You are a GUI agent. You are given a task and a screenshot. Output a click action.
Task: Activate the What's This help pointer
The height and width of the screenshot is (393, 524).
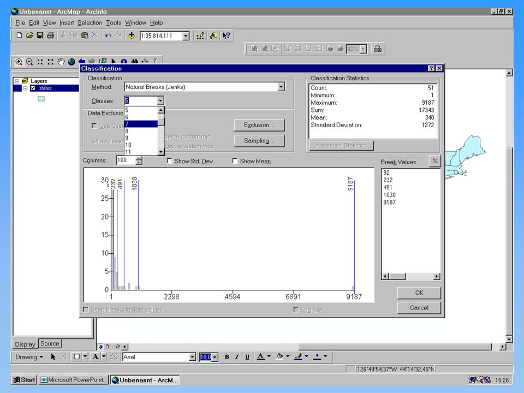tap(226, 36)
